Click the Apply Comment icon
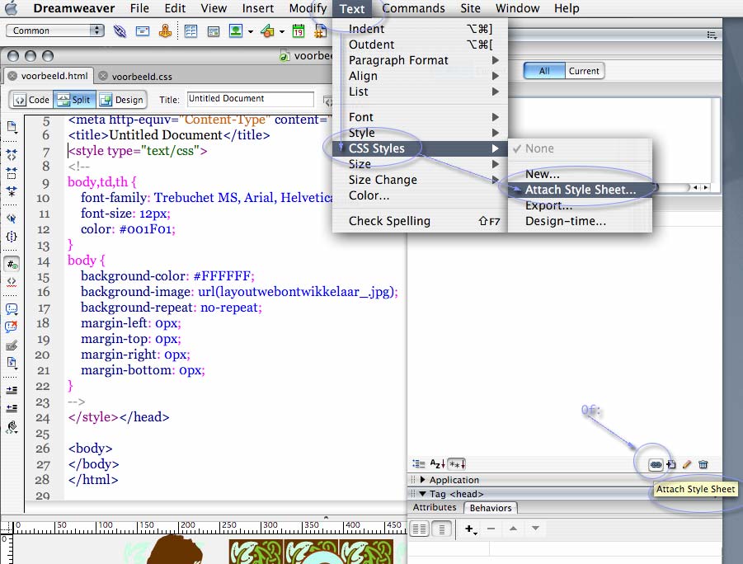Screen dimensions: 743x564 click(x=12, y=309)
